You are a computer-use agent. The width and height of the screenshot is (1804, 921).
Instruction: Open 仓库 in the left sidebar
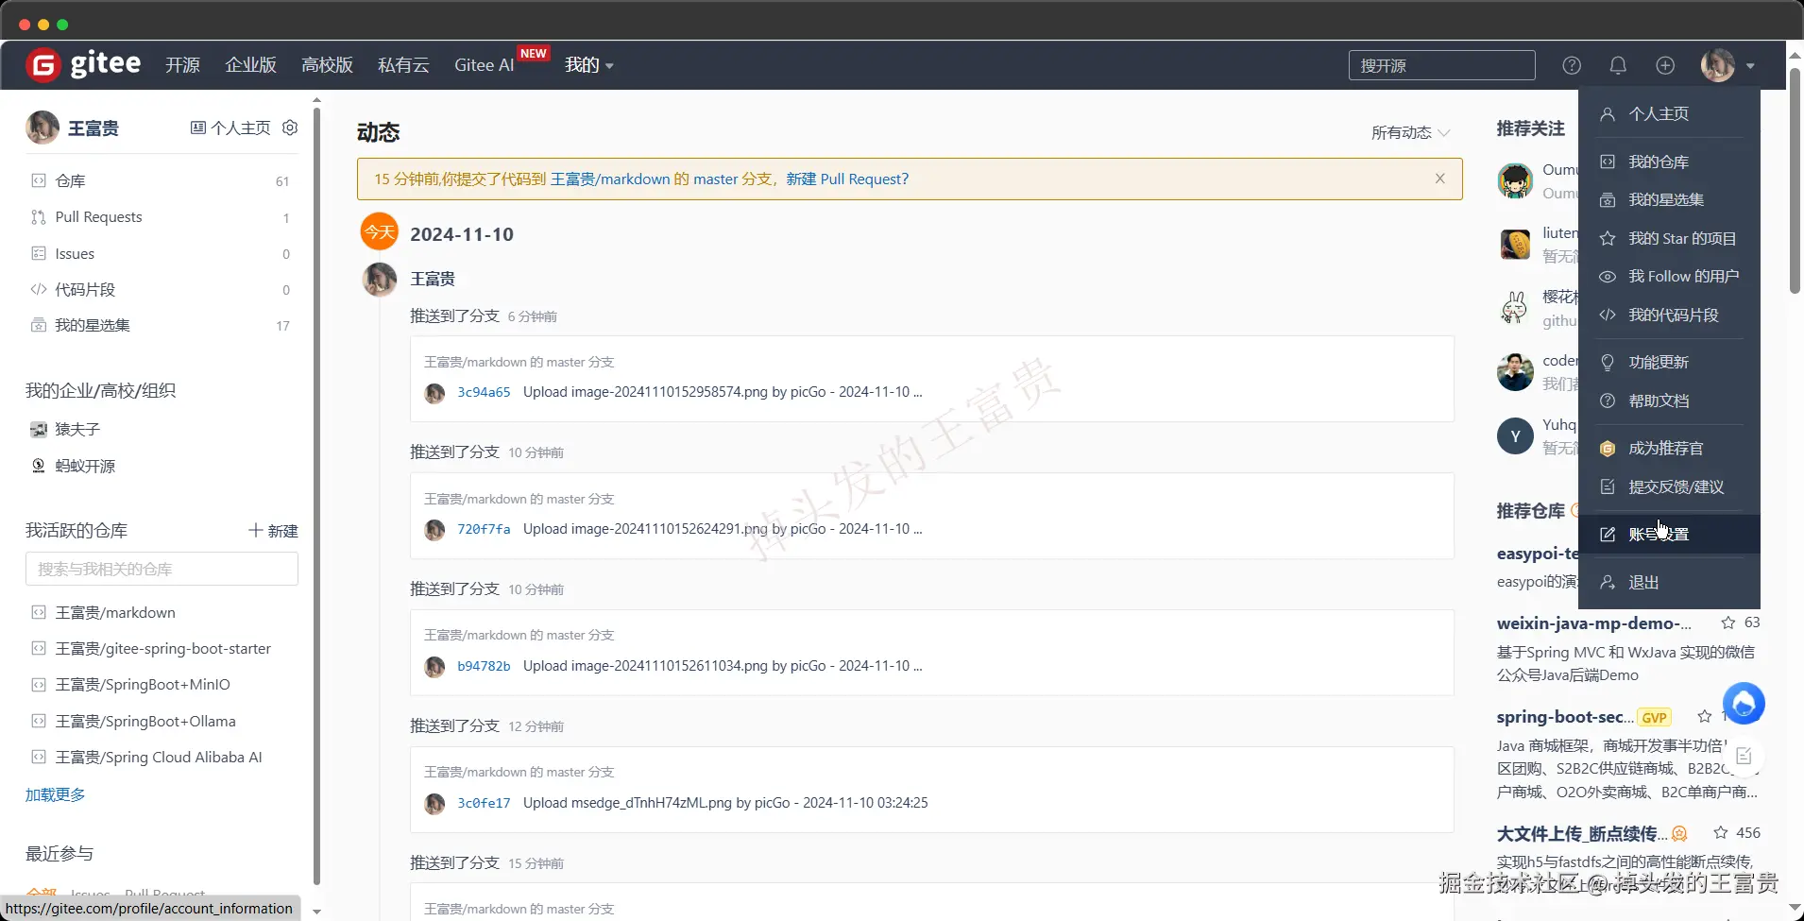pos(161,180)
